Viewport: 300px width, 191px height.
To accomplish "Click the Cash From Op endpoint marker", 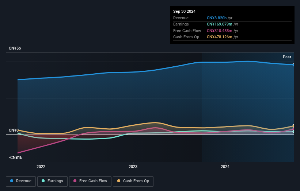I will tap(294, 126).
